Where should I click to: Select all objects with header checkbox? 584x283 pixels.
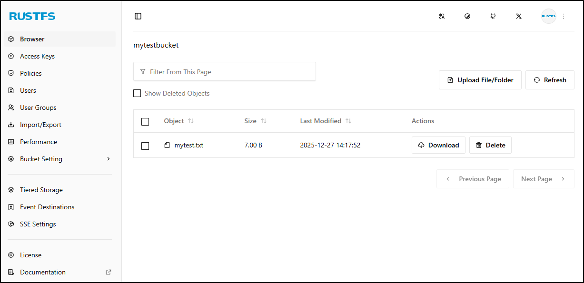(145, 122)
